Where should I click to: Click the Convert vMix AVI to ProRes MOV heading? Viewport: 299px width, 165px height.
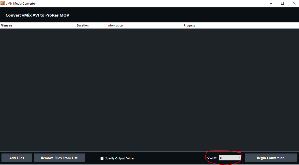[x=37, y=15]
